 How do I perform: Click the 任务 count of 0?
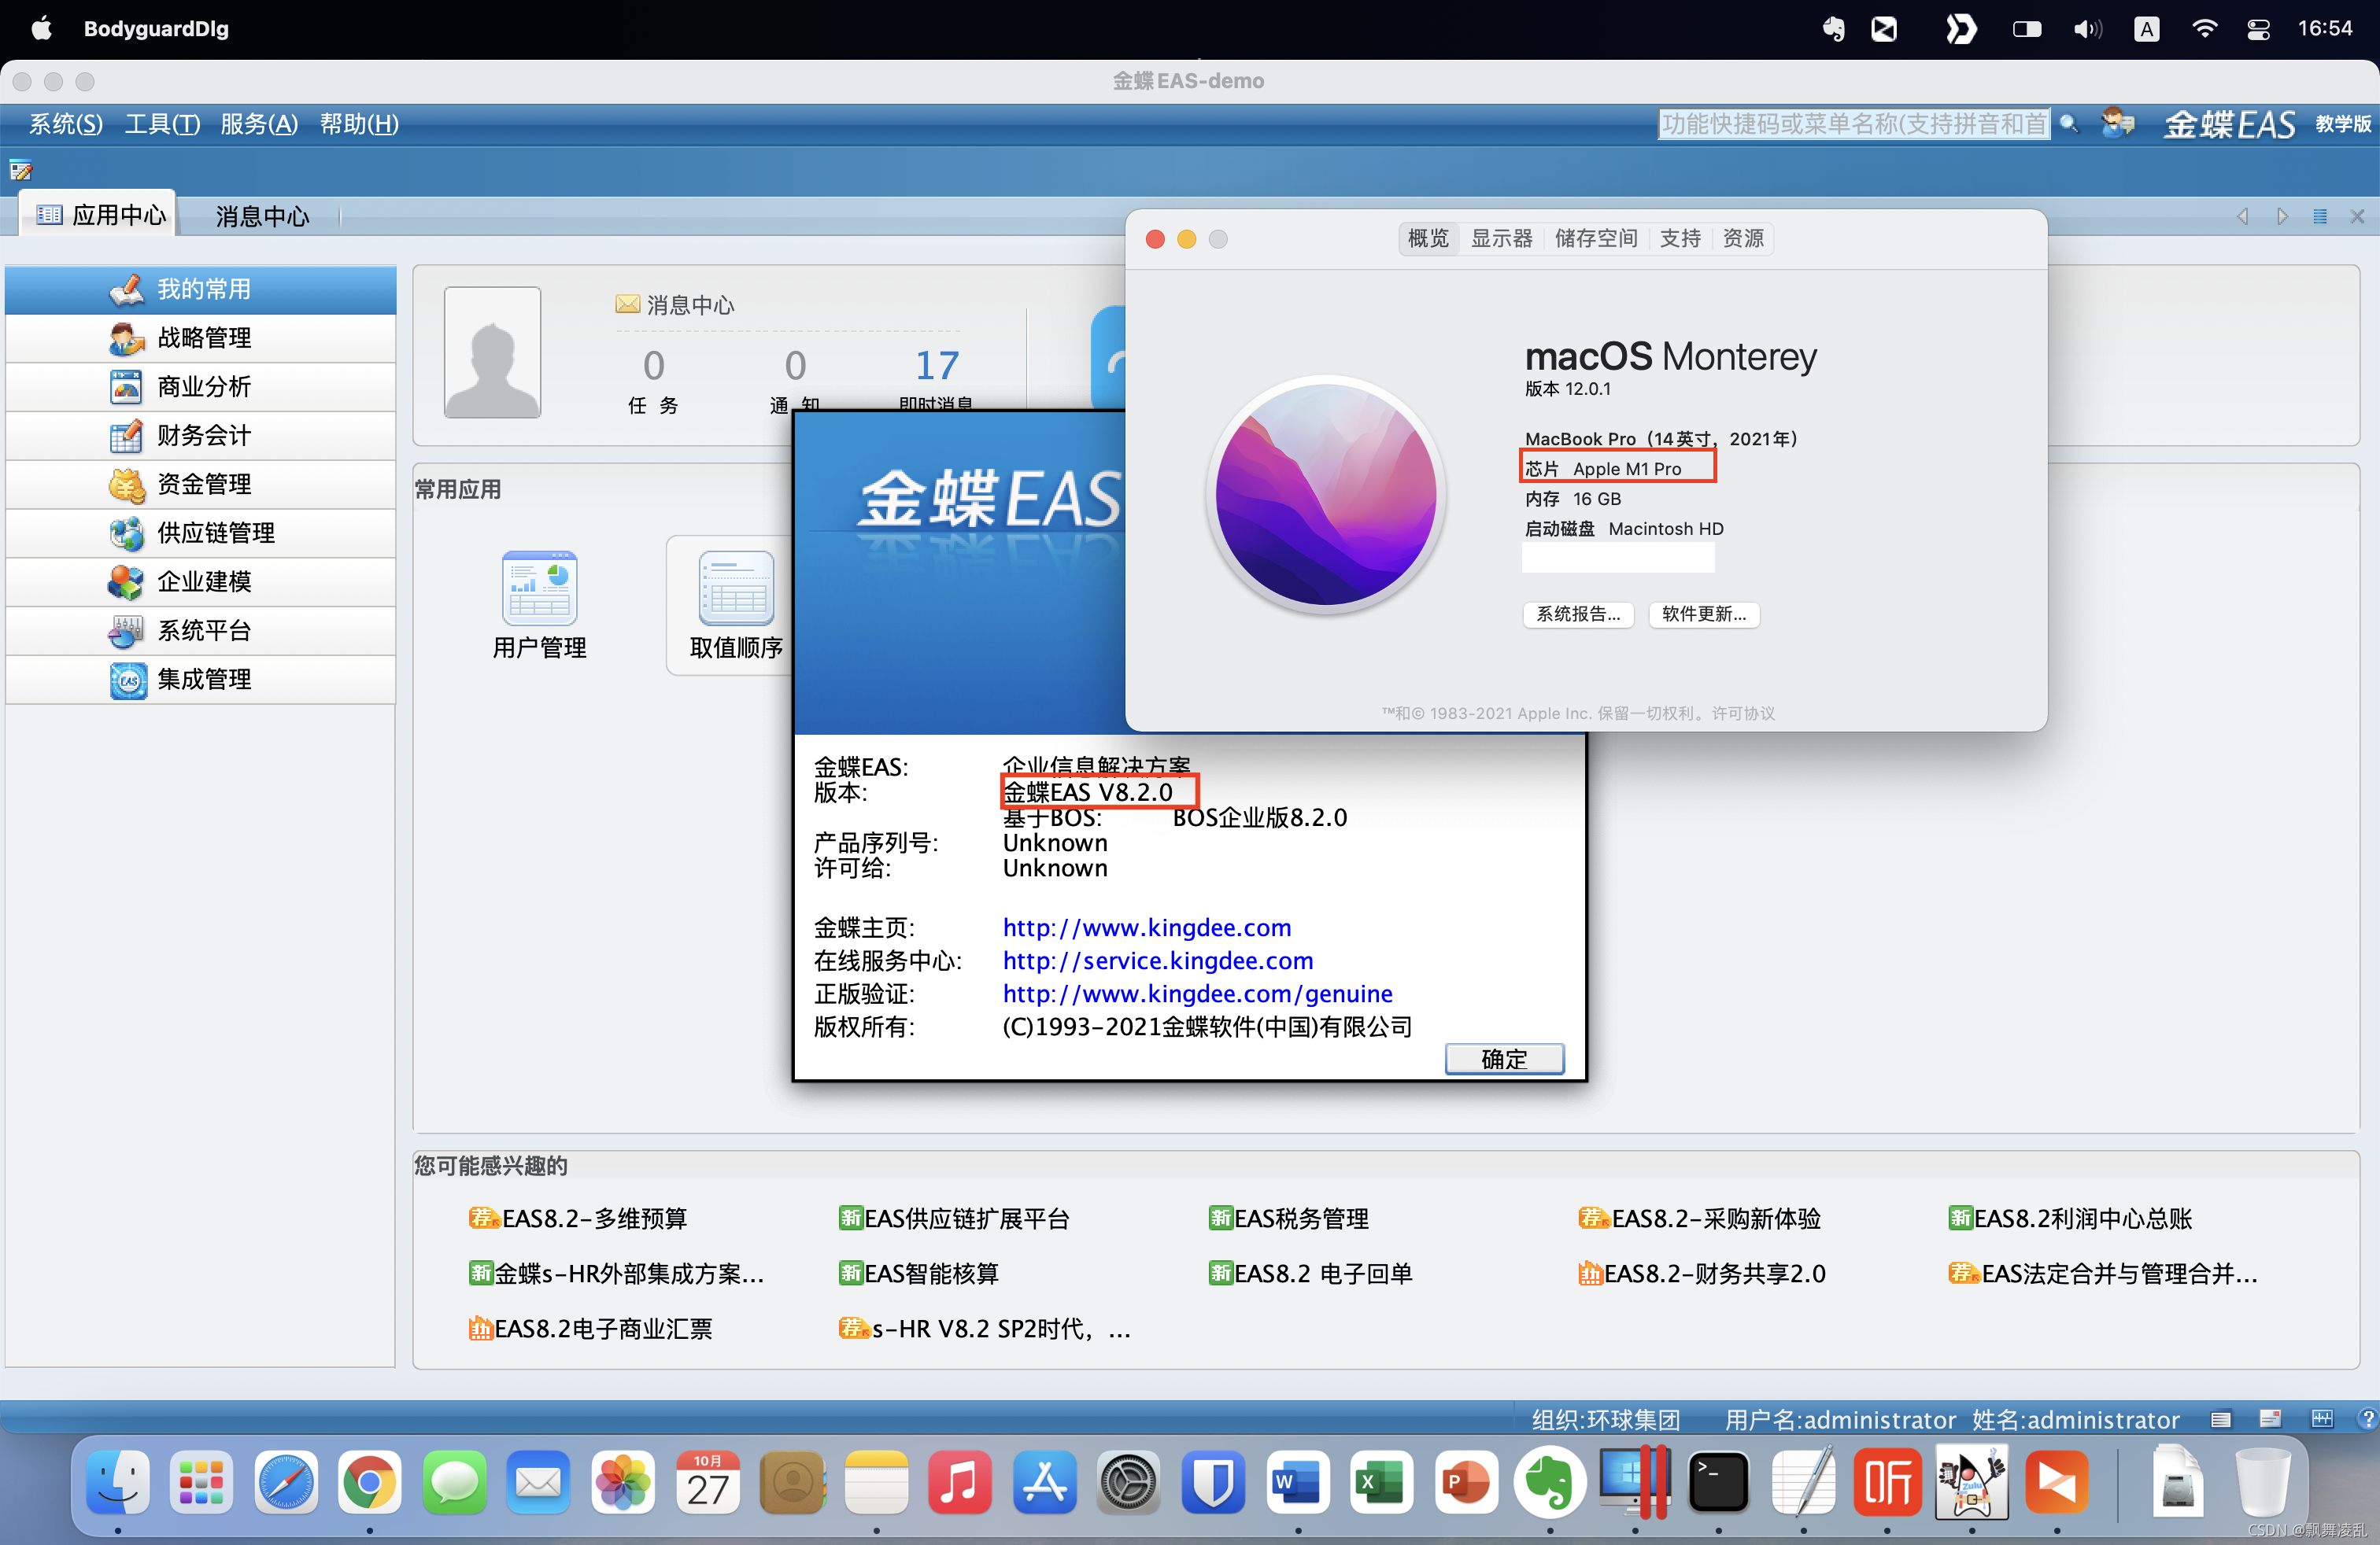point(653,366)
